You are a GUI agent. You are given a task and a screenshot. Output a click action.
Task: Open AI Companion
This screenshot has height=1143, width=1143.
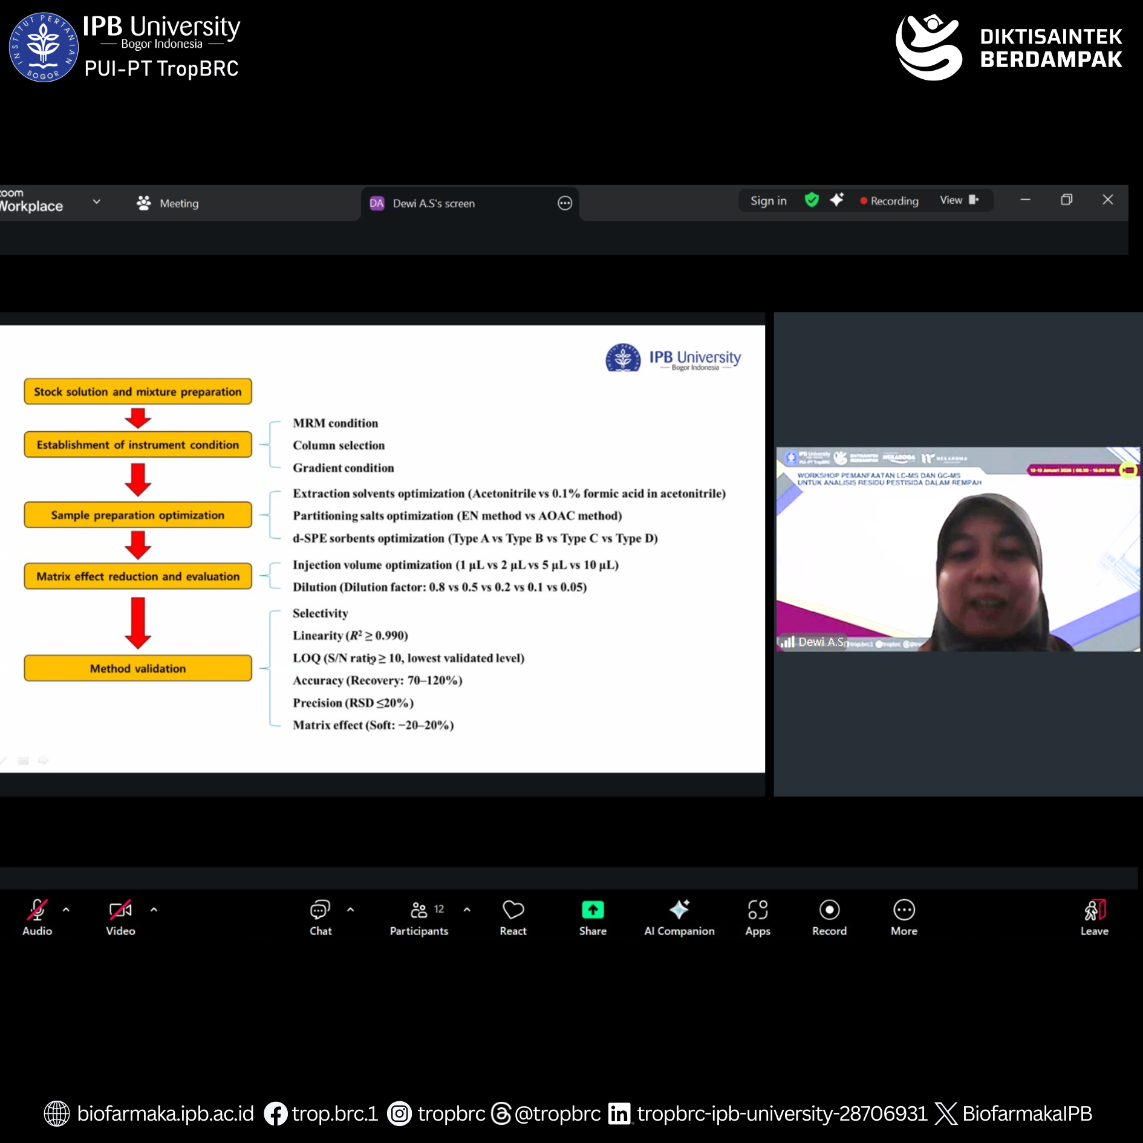(x=679, y=917)
